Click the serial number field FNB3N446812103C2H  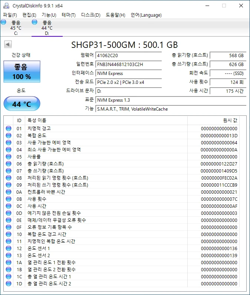pyautogui.click(x=129, y=64)
